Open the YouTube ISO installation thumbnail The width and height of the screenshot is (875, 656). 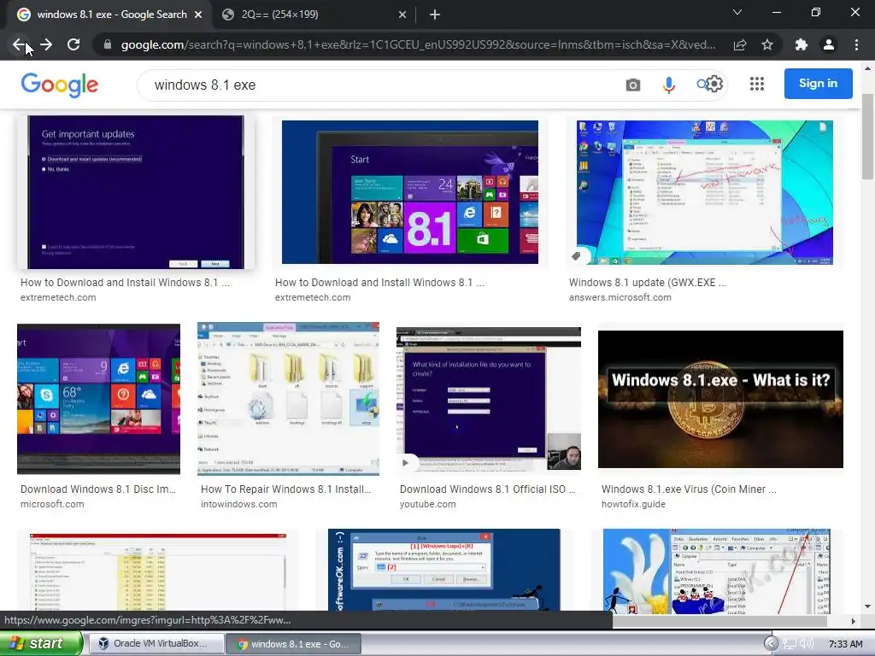(489, 399)
